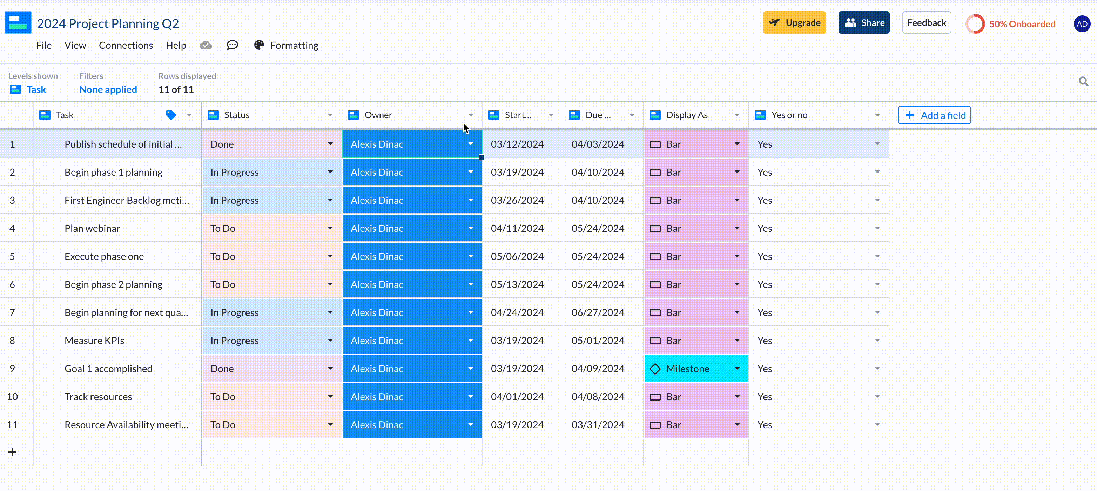Click the plus icon to add a row

coord(12,452)
